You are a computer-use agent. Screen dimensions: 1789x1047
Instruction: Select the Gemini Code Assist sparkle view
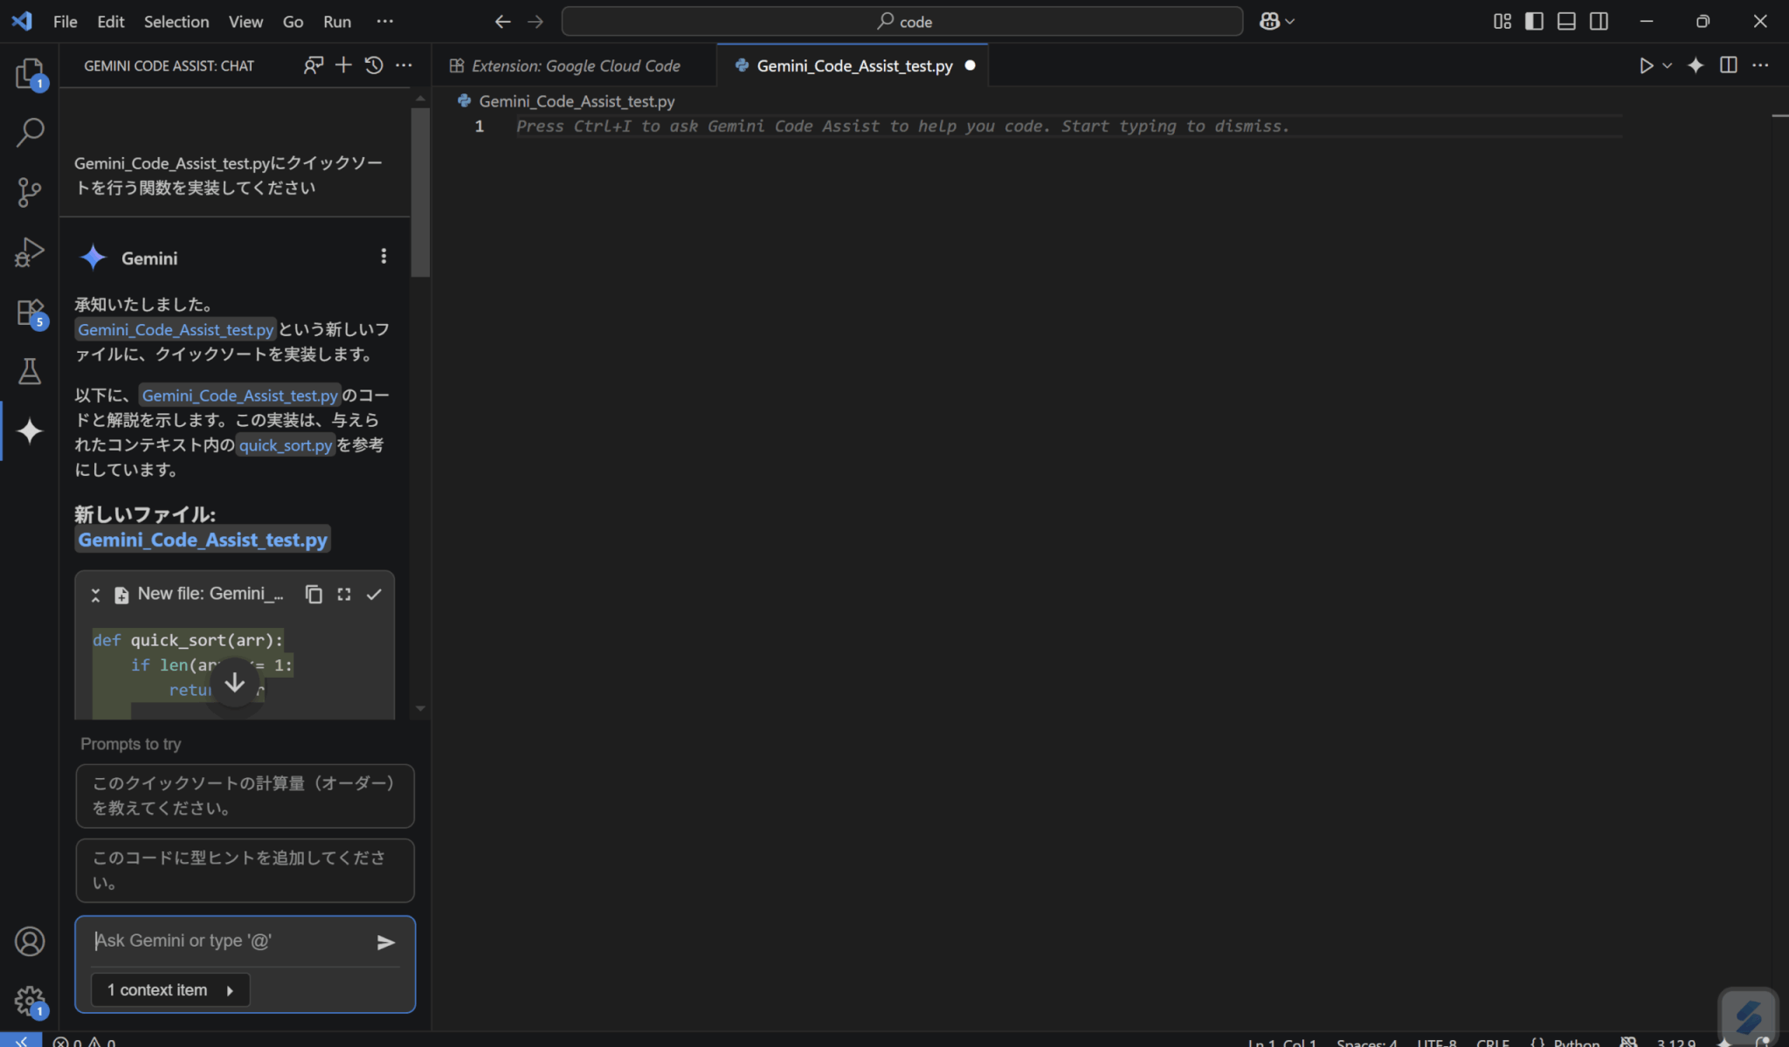tap(30, 431)
